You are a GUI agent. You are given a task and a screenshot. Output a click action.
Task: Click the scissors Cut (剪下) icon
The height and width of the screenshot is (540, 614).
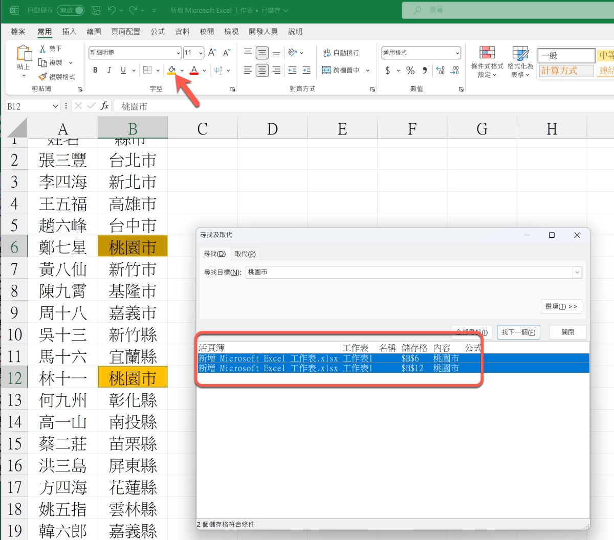pos(43,49)
